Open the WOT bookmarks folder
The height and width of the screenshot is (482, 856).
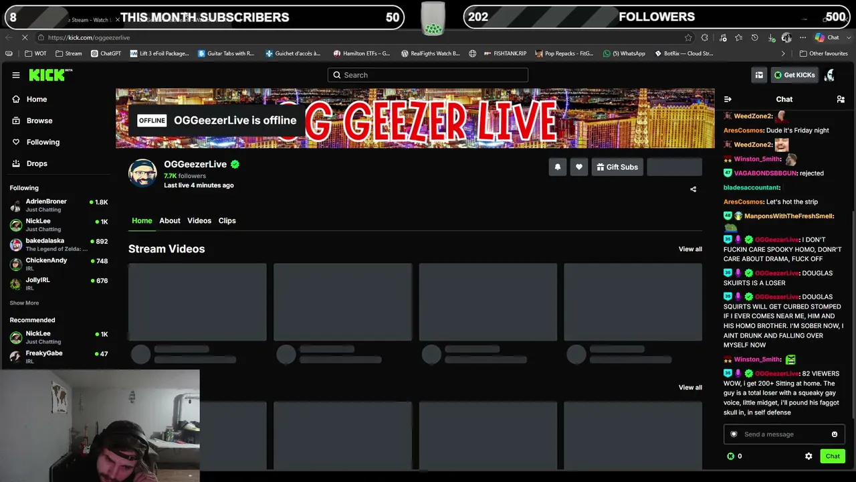[36, 54]
